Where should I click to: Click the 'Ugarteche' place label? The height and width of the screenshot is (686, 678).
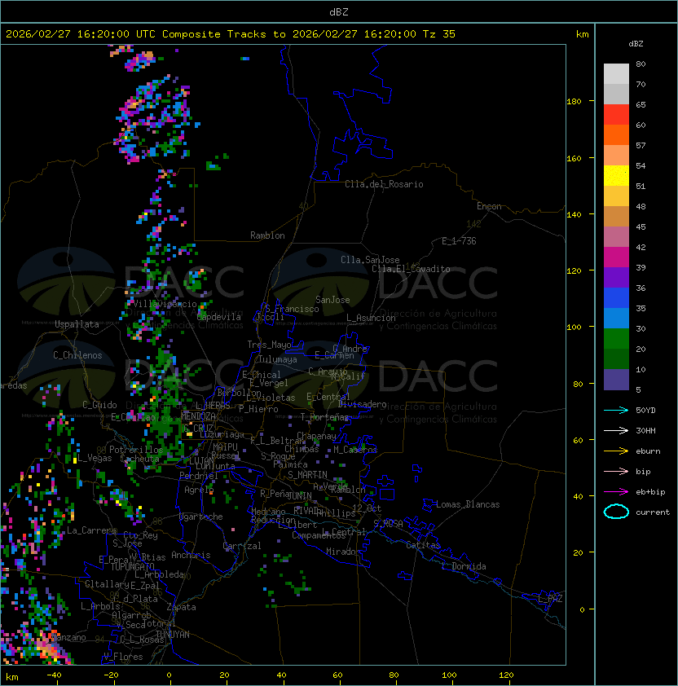coord(201,517)
